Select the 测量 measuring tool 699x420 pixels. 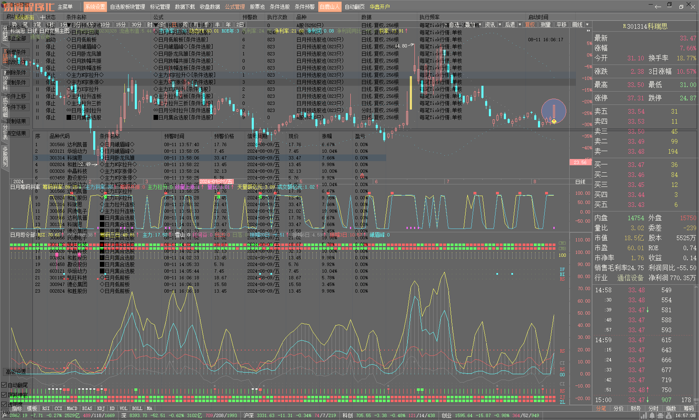[x=545, y=25]
